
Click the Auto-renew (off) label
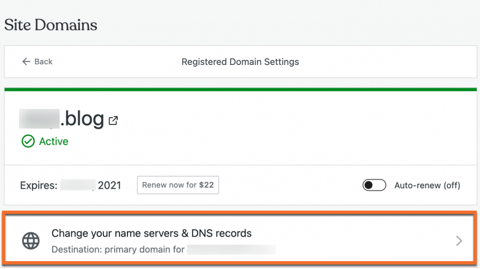point(427,185)
